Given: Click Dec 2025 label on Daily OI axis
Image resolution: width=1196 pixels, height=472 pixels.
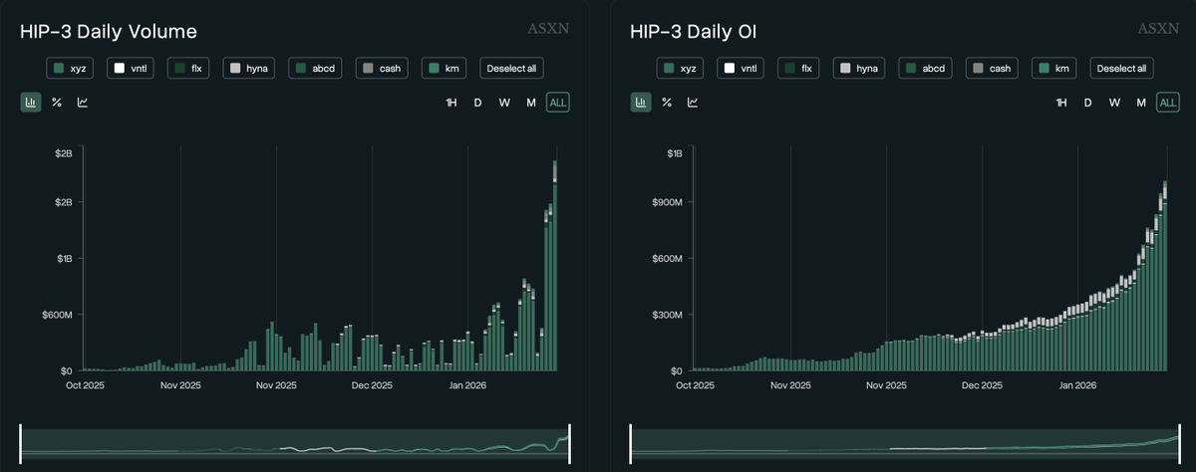Looking at the screenshot, I should (x=980, y=384).
